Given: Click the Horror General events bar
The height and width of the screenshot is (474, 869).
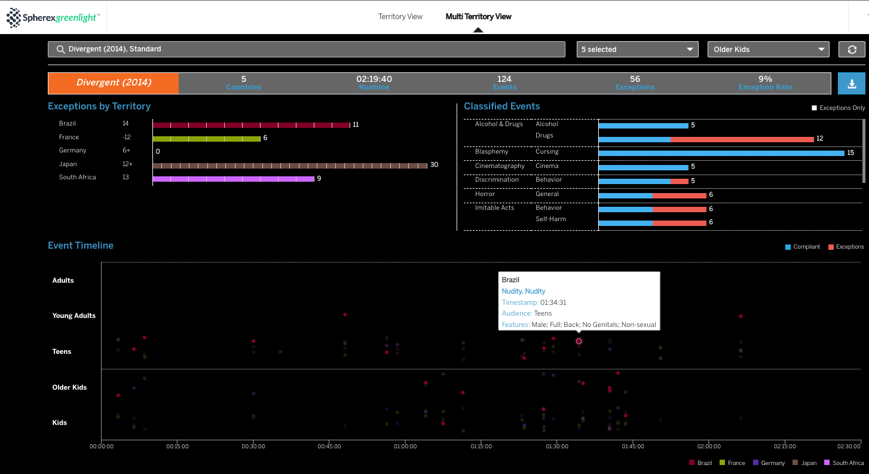Looking at the screenshot, I should (653, 196).
